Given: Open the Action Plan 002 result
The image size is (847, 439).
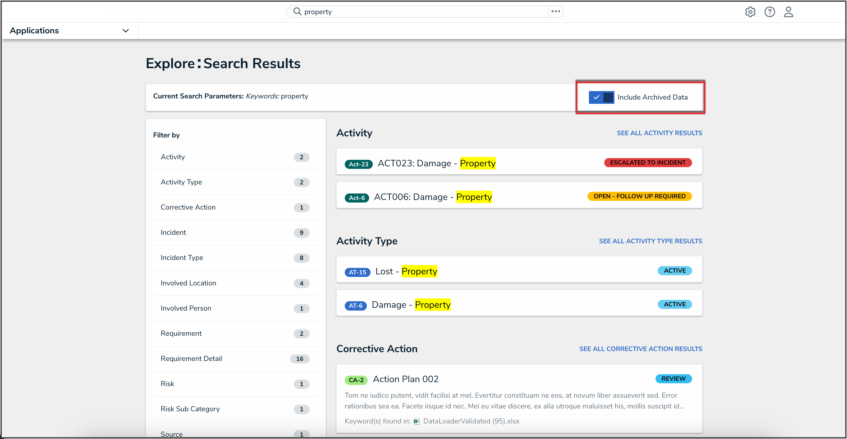Looking at the screenshot, I should 405,379.
